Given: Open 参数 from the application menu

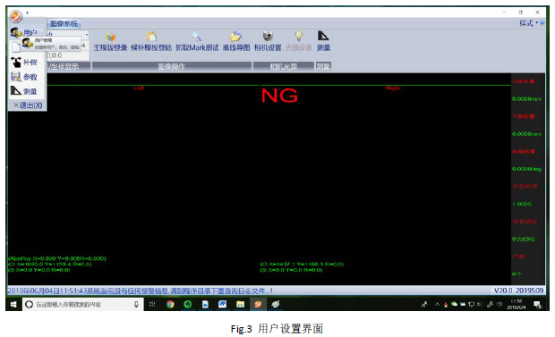Looking at the screenshot, I should pyautogui.click(x=23, y=77).
